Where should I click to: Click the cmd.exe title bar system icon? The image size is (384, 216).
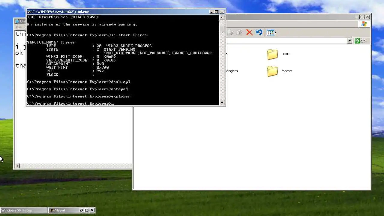[x=29, y=12]
